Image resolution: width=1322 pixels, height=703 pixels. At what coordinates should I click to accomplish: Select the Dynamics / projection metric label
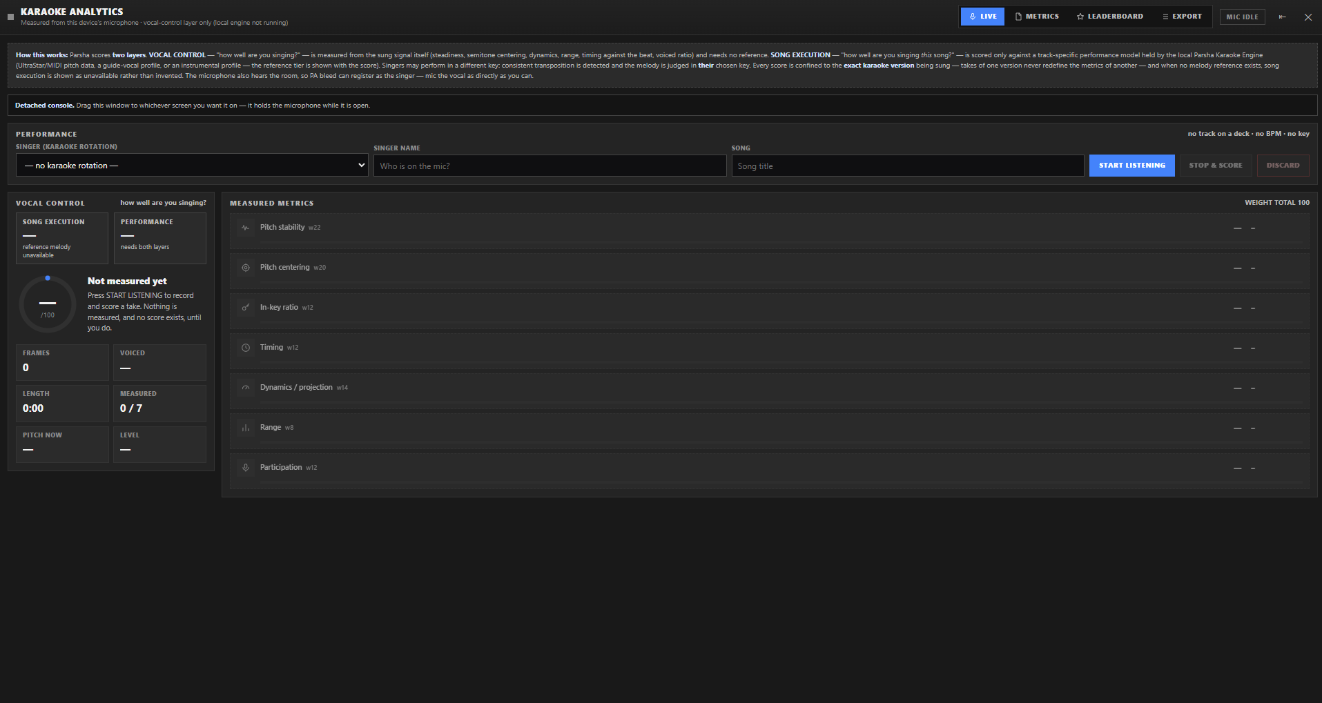pyautogui.click(x=296, y=387)
